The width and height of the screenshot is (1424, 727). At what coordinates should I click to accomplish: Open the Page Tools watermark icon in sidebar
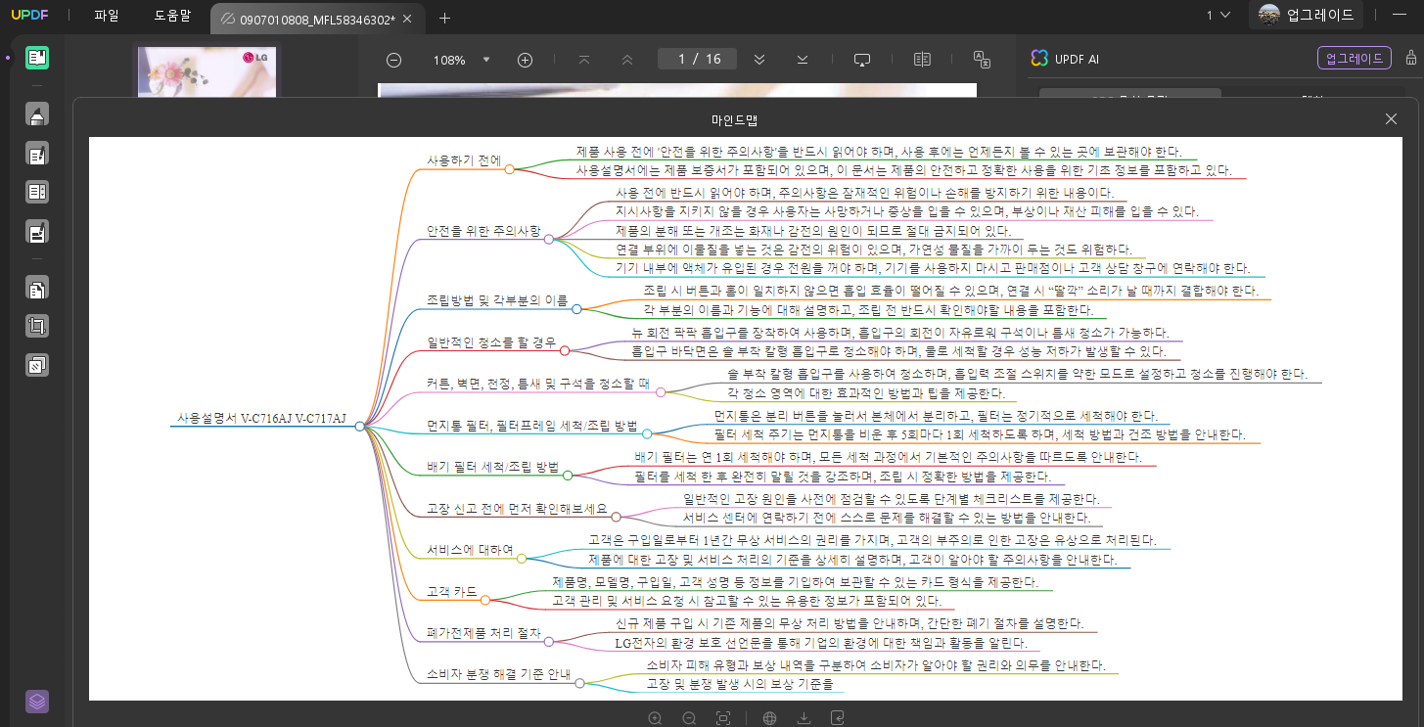click(x=37, y=365)
